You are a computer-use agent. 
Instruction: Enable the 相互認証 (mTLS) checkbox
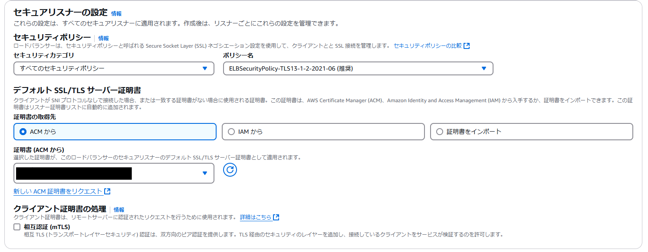click(17, 227)
